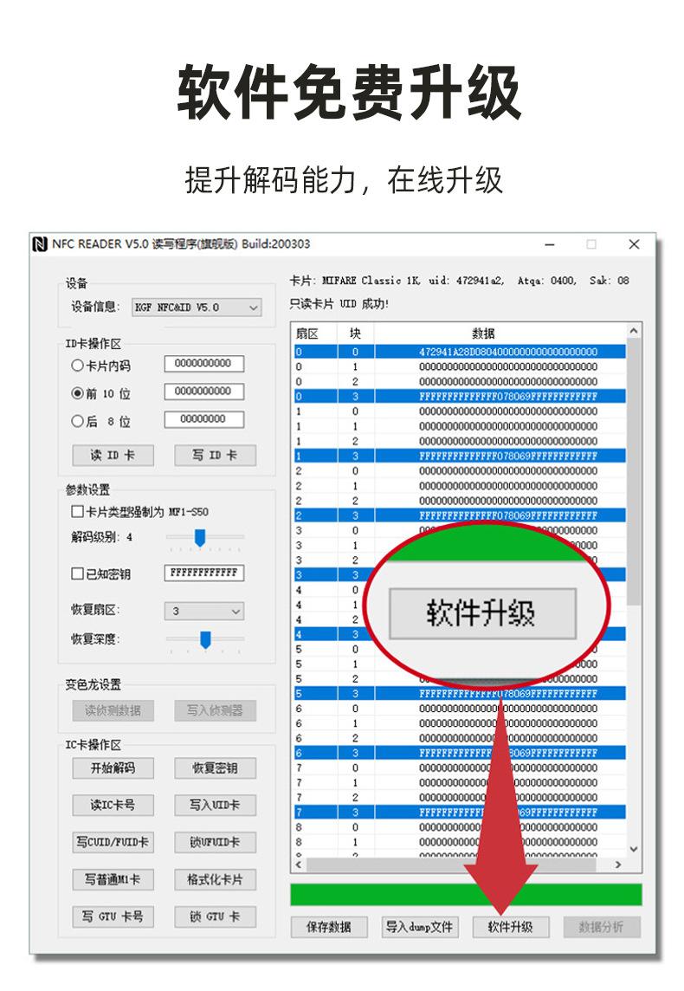Image resolution: width=684 pixels, height=991 pixels.
Task: Adjust the 恢复深度 slider handle
Action: tap(205, 639)
